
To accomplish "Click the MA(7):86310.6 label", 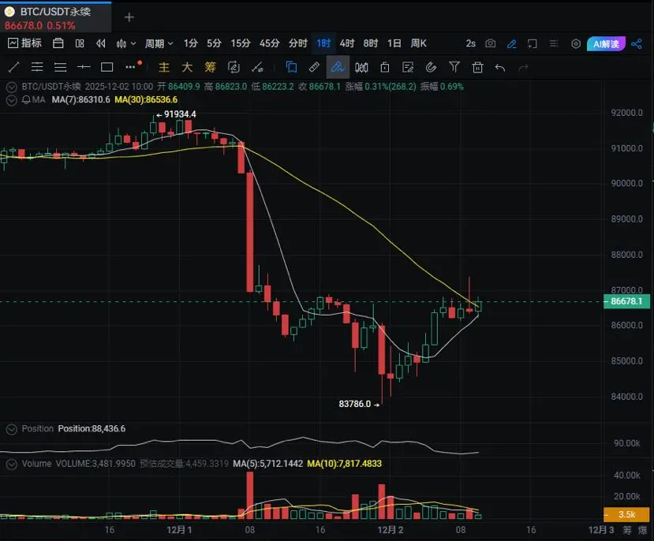I will pos(81,99).
